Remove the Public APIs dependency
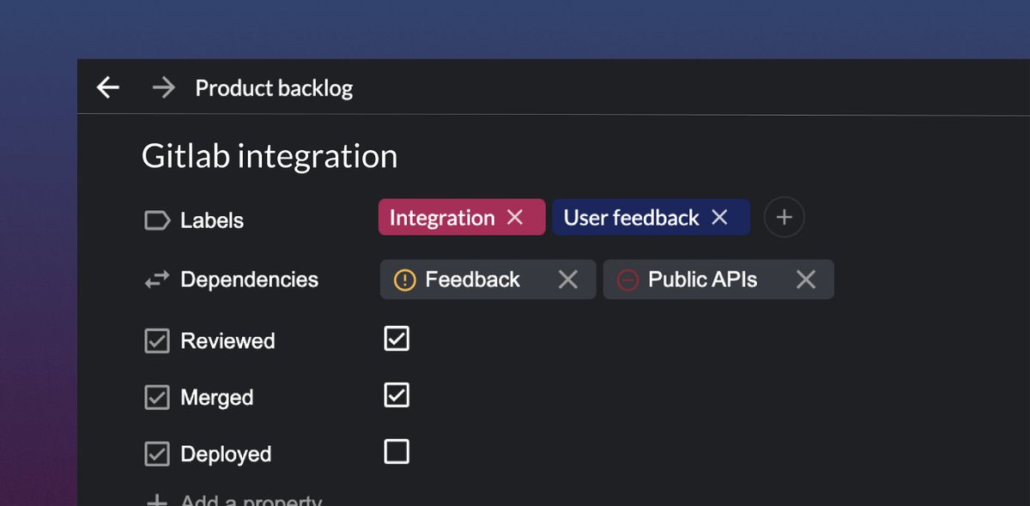The width and height of the screenshot is (1030, 506). pos(805,280)
